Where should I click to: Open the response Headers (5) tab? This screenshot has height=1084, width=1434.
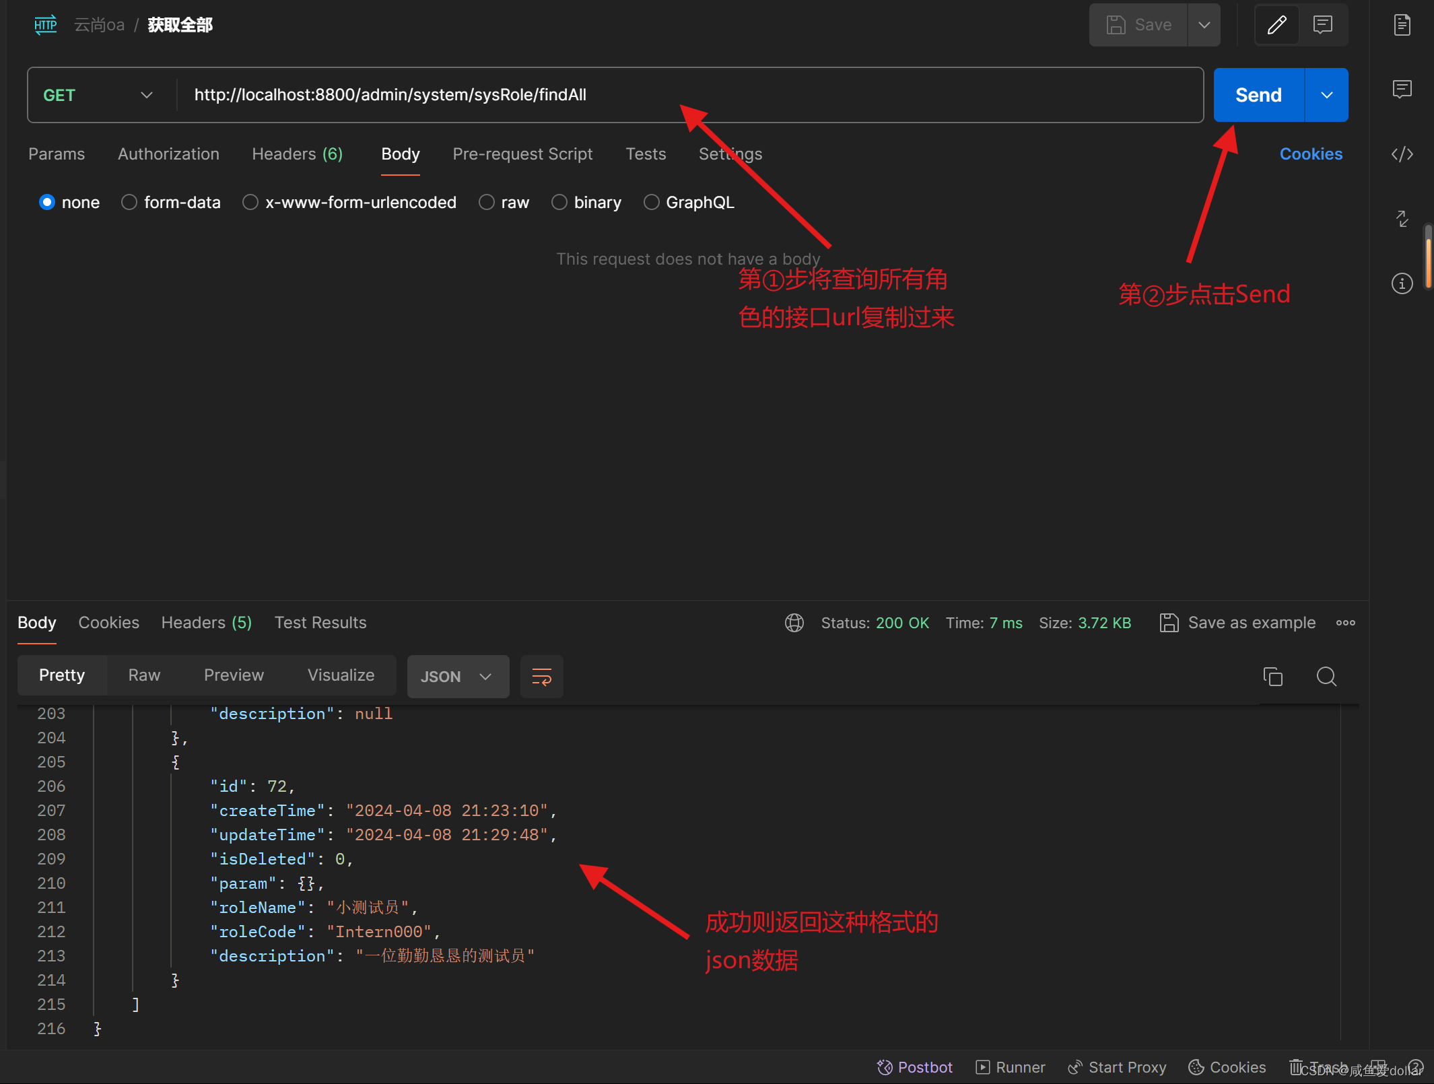[206, 623]
